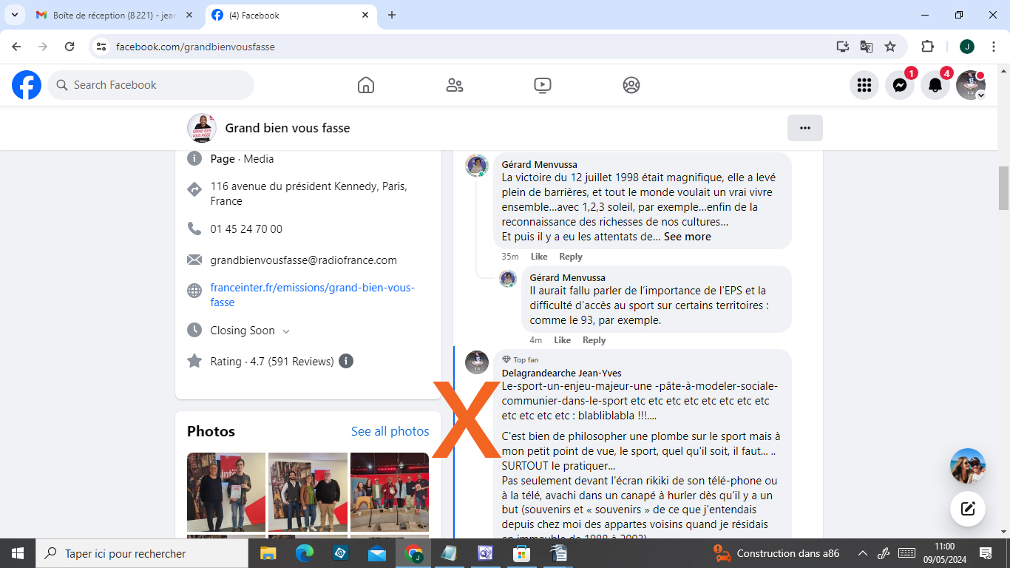This screenshot has width=1010, height=568.
Task: Open the Video (Watch) icon
Action: pos(543,85)
